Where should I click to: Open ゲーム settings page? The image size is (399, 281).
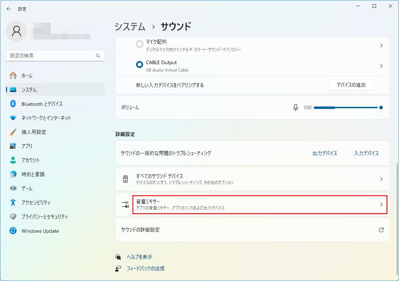[x=55, y=188]
